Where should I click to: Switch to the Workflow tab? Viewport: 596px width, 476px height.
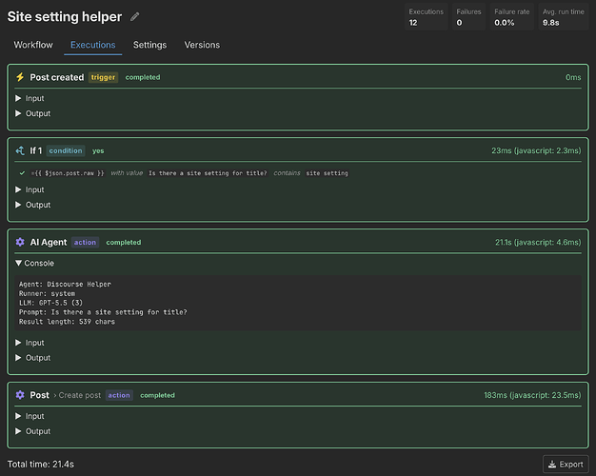coord(33,45)
